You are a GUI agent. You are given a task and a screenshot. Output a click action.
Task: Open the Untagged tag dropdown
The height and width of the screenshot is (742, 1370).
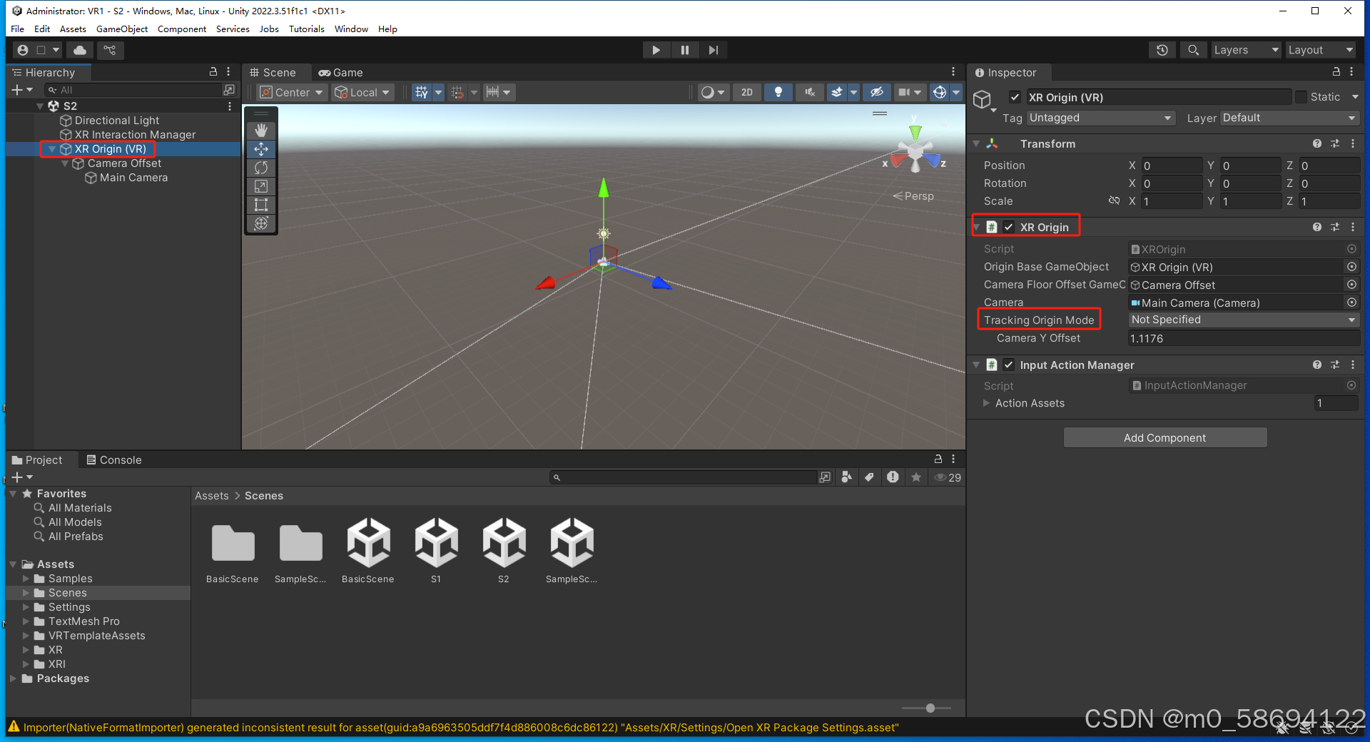click(x=1099, y=118)
